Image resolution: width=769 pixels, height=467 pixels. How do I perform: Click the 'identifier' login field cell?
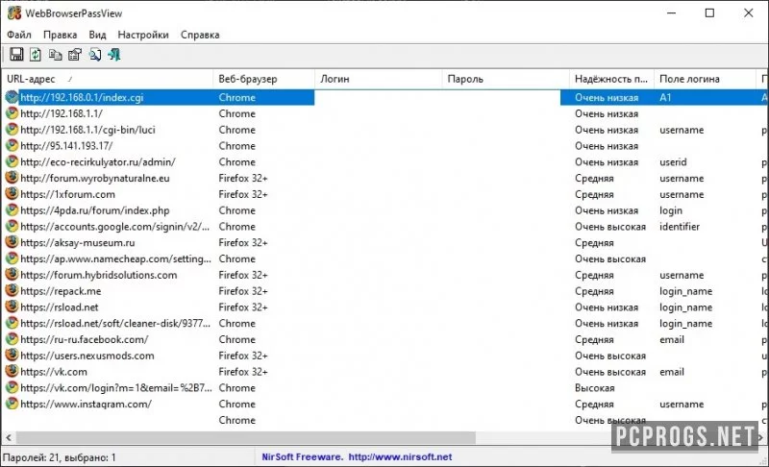[680, 227]
